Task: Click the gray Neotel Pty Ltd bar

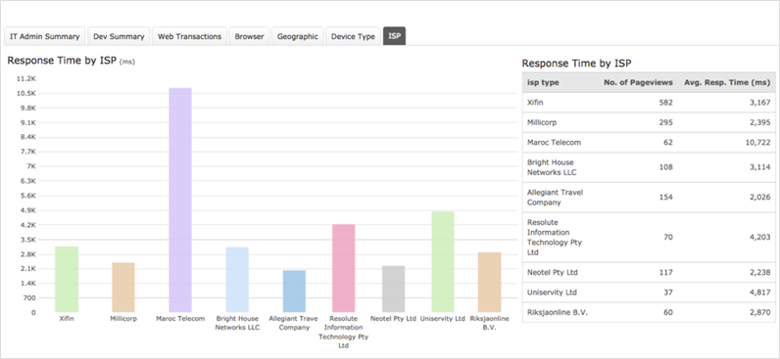Action: 394,289
